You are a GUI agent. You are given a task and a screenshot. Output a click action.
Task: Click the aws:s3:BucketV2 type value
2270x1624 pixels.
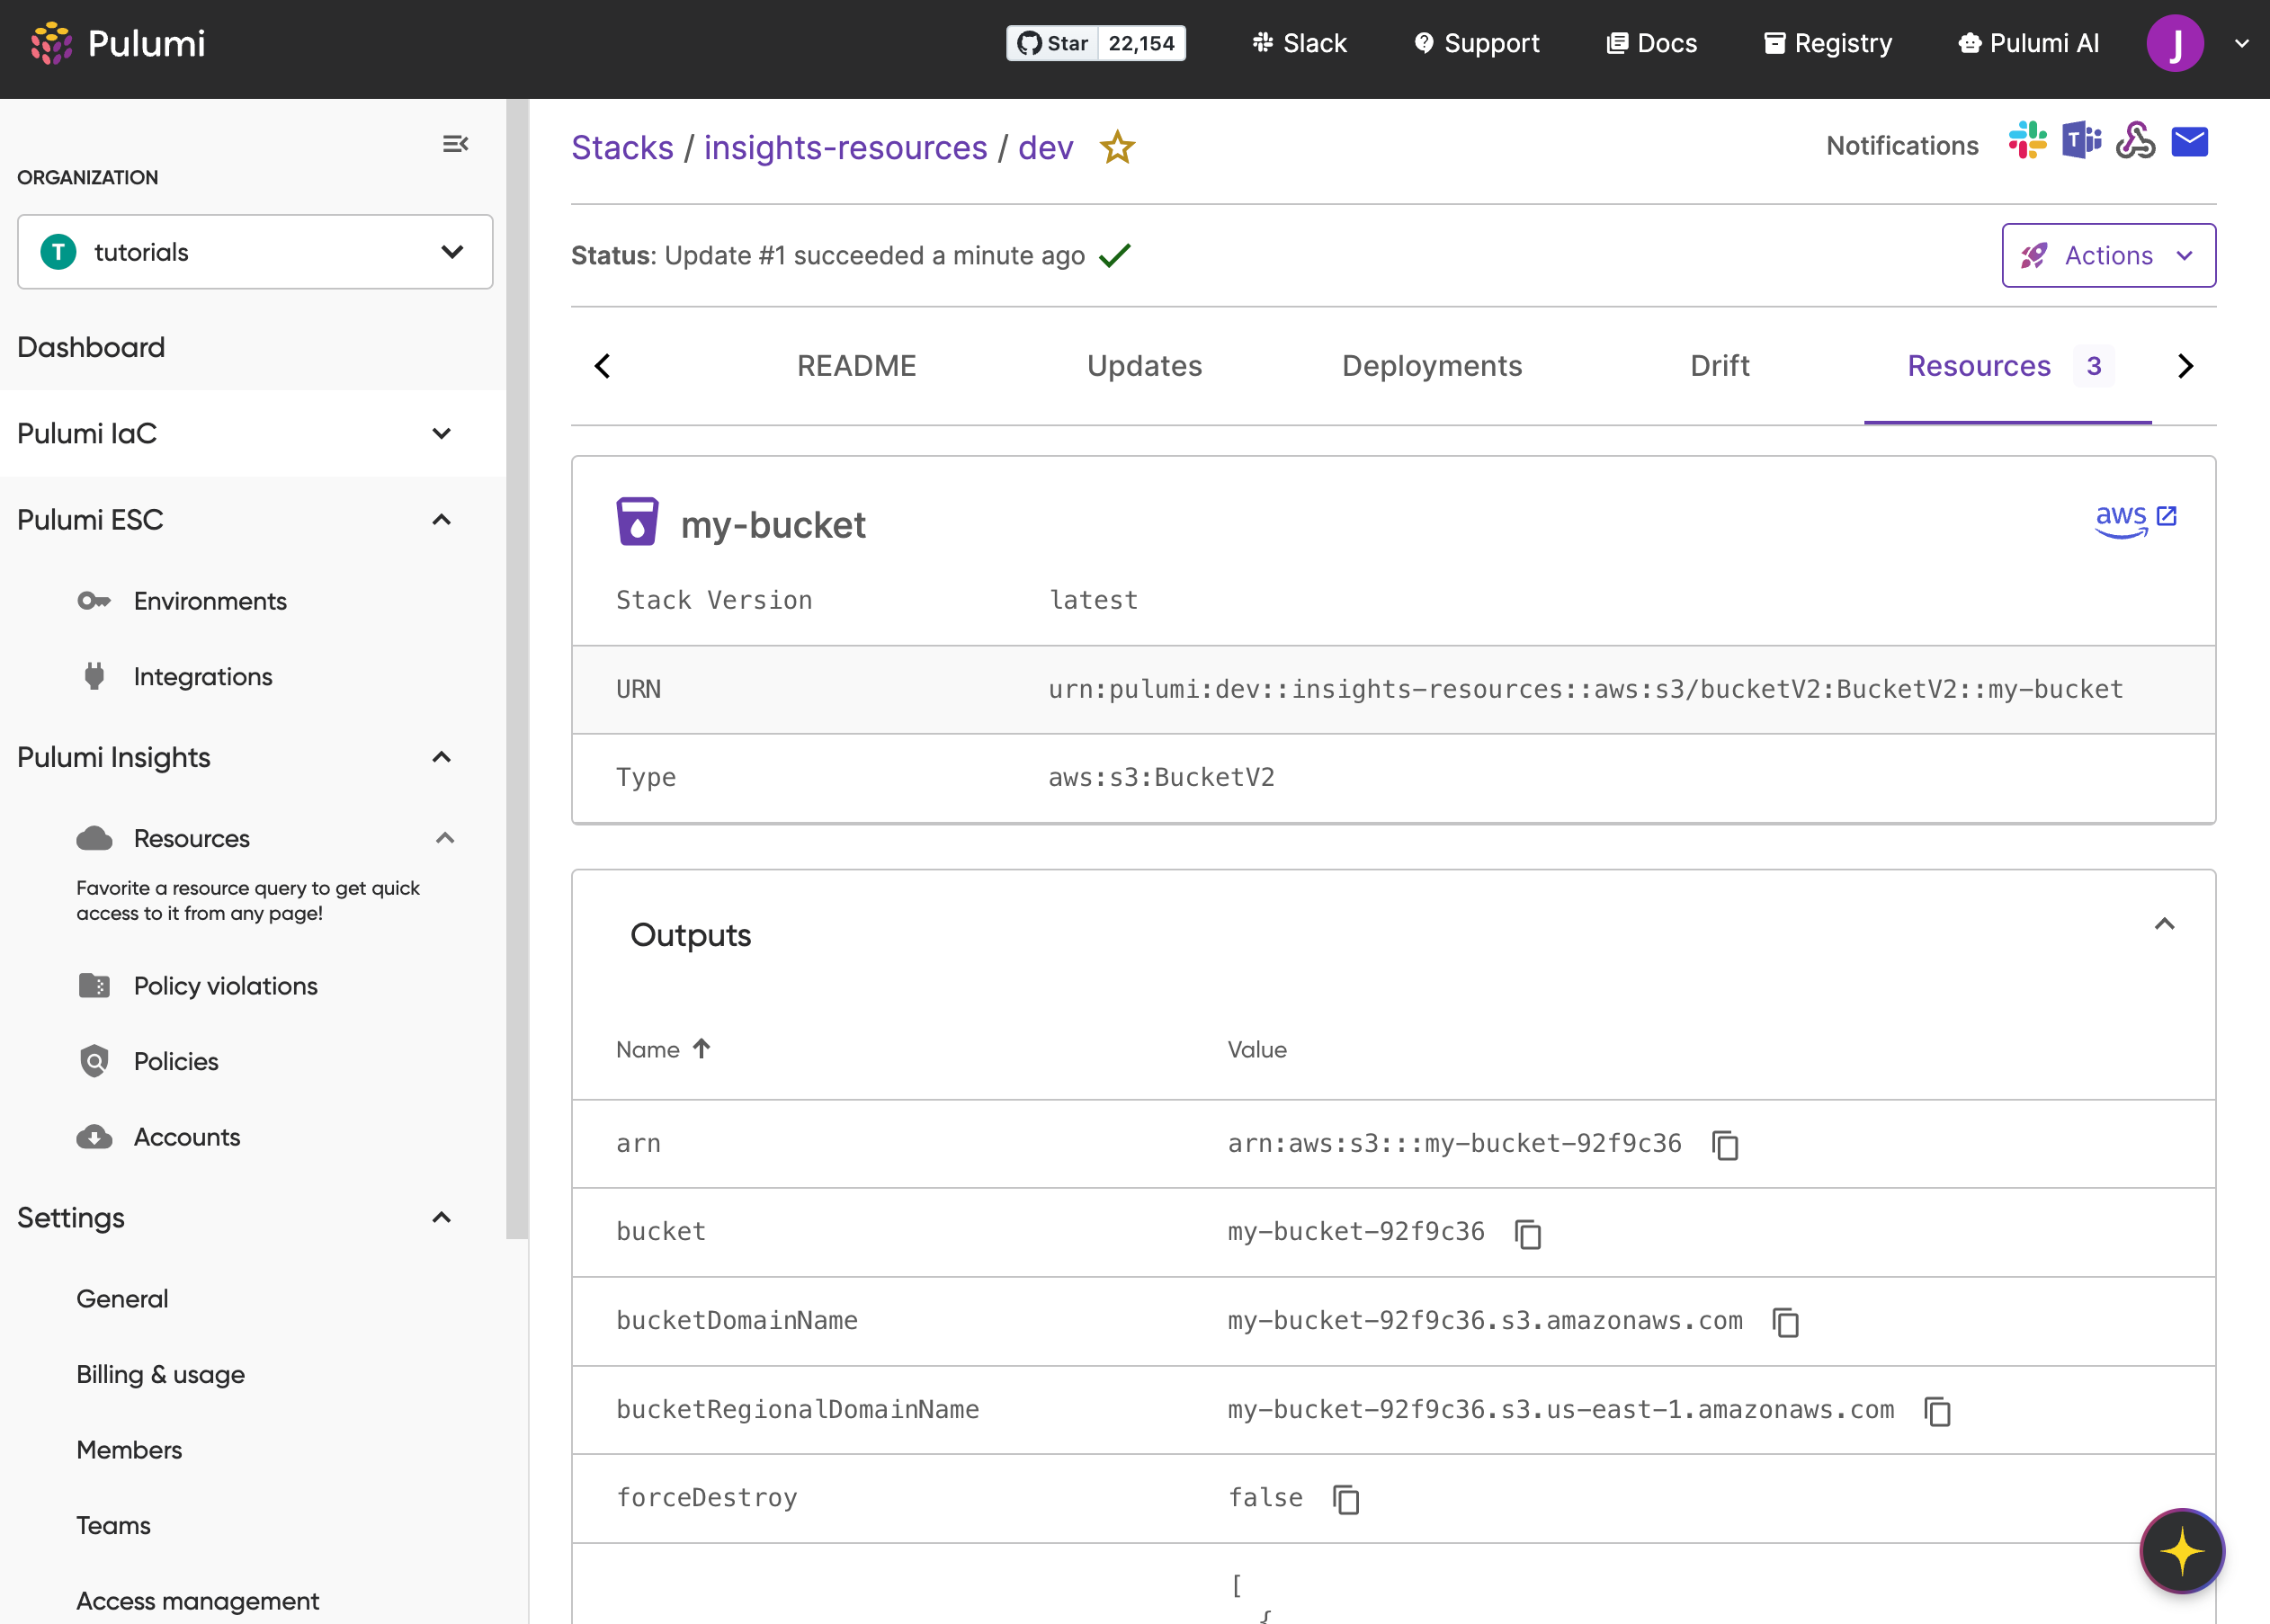tap(1161, 777)
